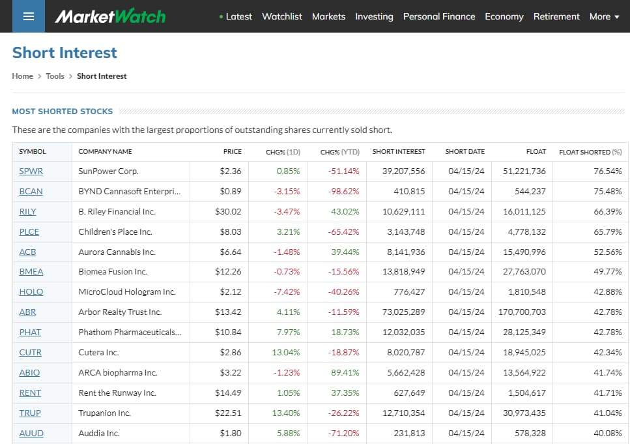Click the MarketWatch logo
This screenshot has width=630, height=444.
(111, 16)
